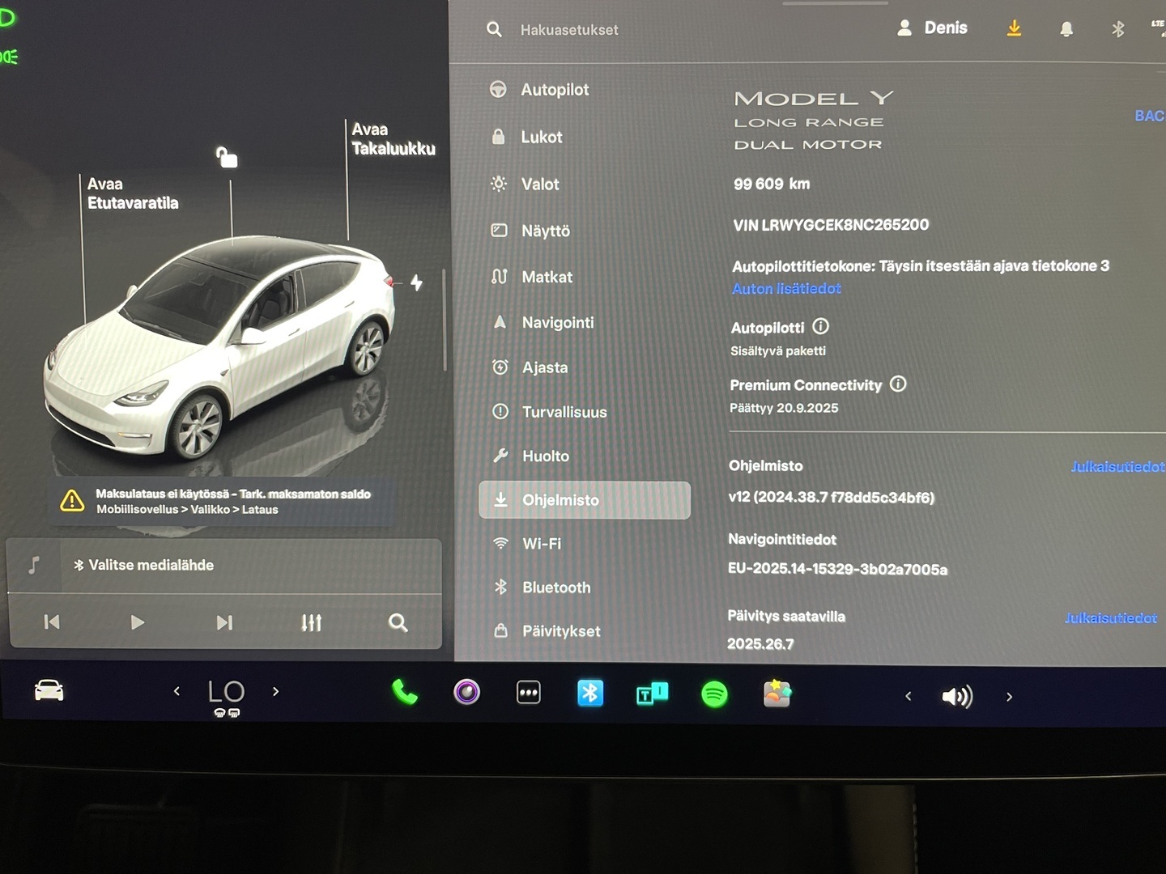1166x874 pixels.
Task: Open Auton lisätiedot link
Action: click(786, 289)
